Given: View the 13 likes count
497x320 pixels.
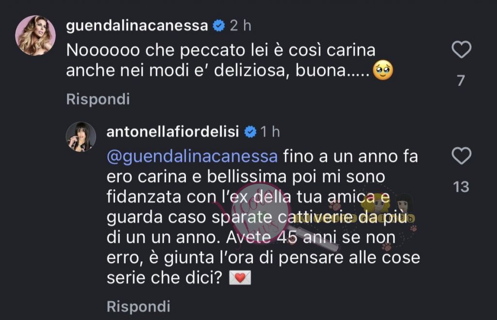Looking at the screenshot, I should tap(461, 186).
